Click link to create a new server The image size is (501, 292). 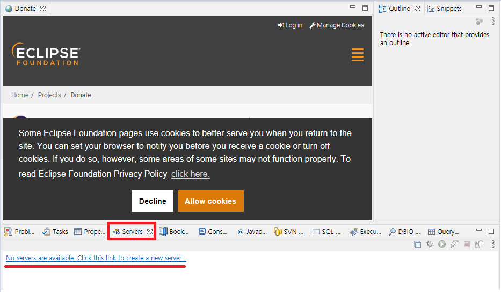96,258
